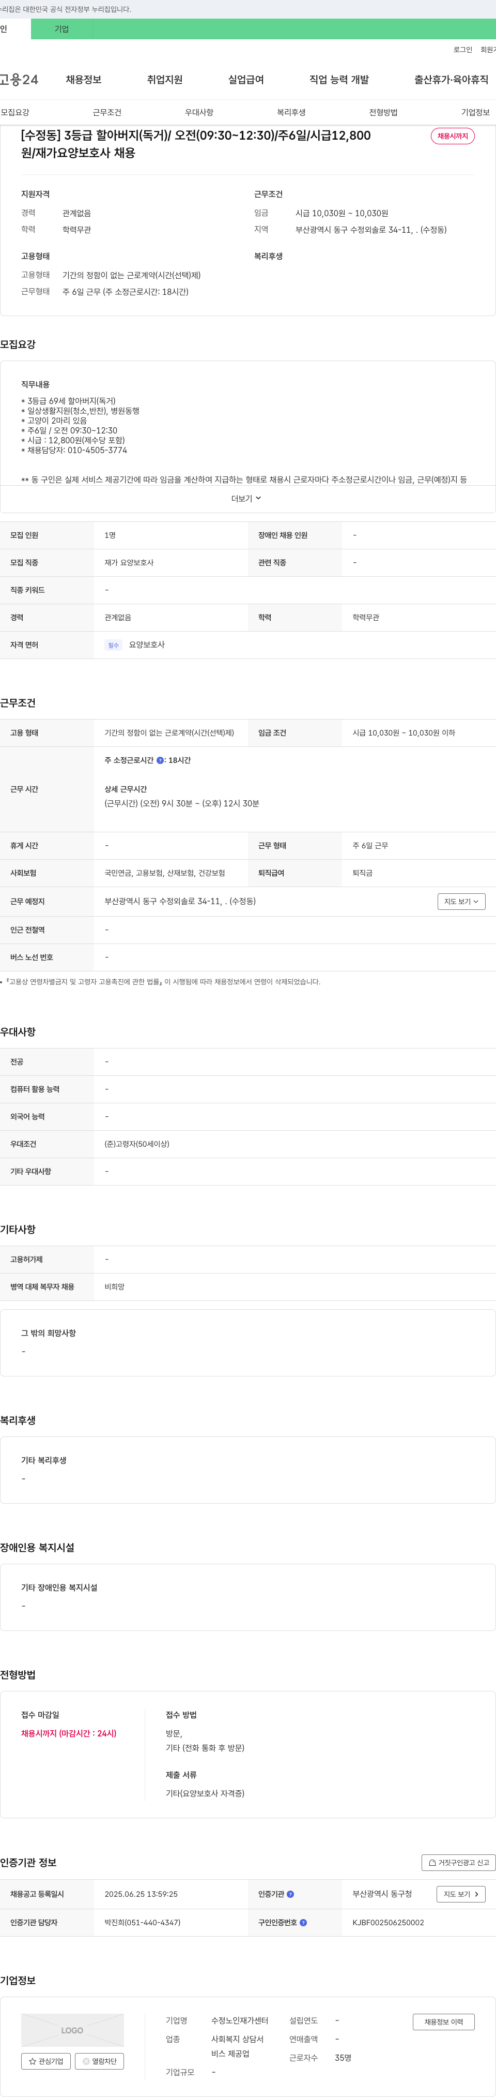Jump to the 모집요강 section tab
This screenshot has width=496, height=2097.
pos(14,112)
